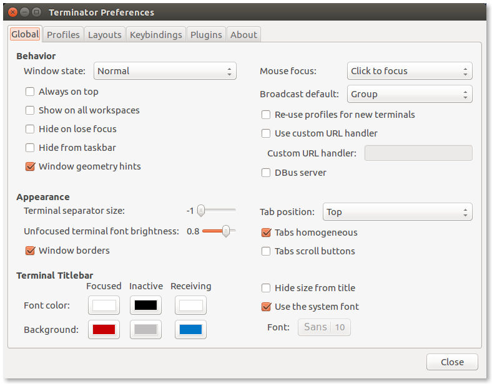The image size is (492, 384).
Task: Click the Terminal separator size slider
Action: pyautogui.click(x=217, y=211)
